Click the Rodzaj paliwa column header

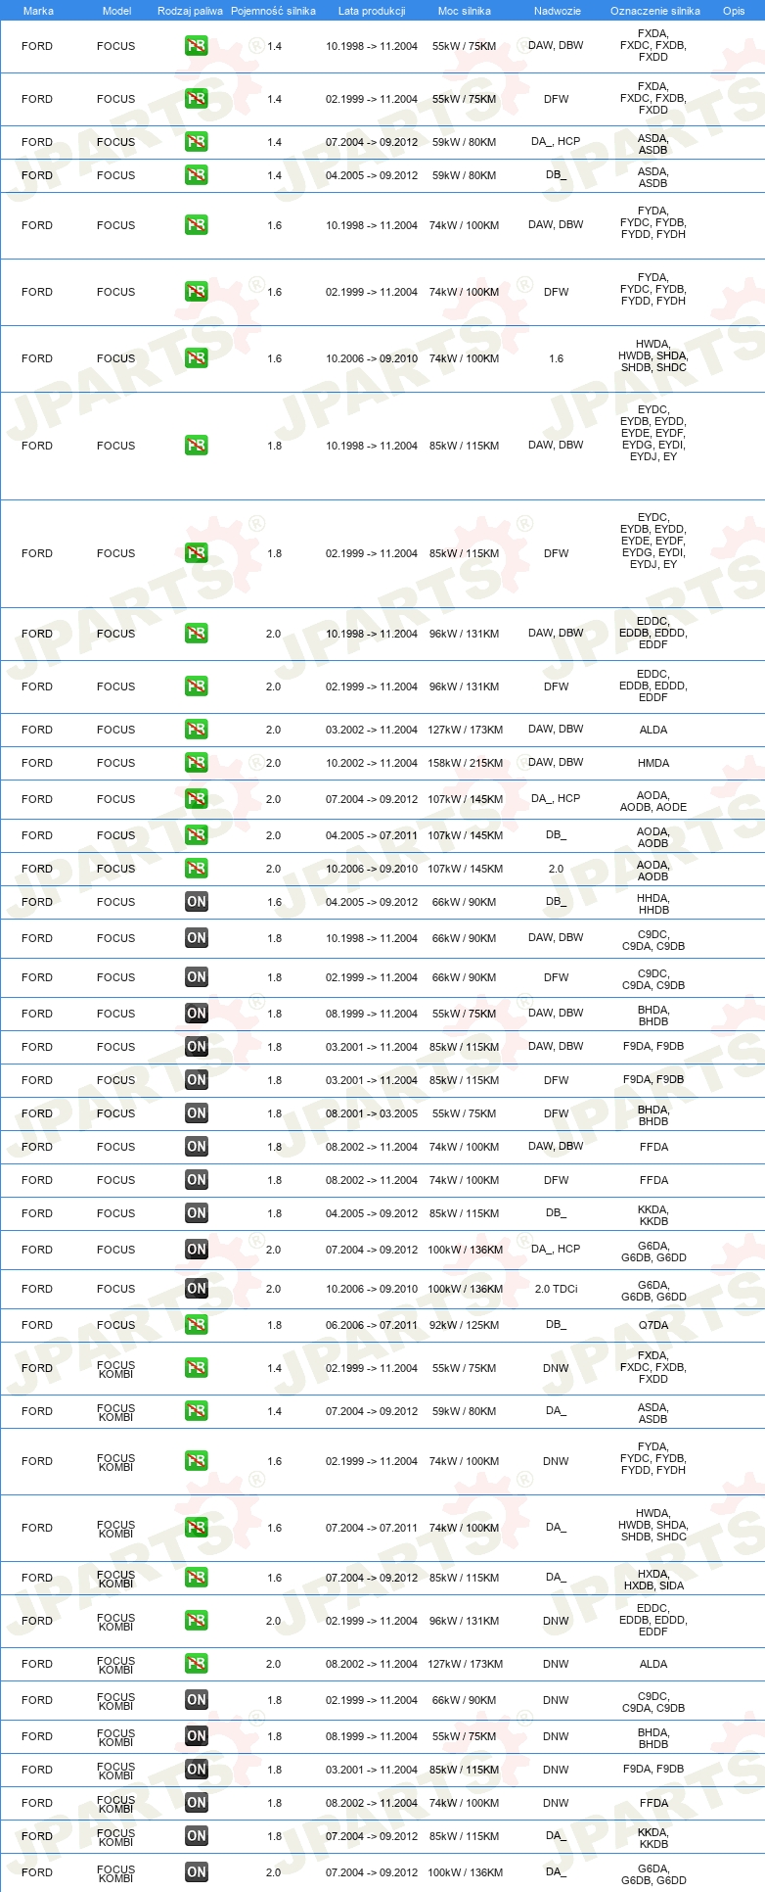[x=190, y=11]
